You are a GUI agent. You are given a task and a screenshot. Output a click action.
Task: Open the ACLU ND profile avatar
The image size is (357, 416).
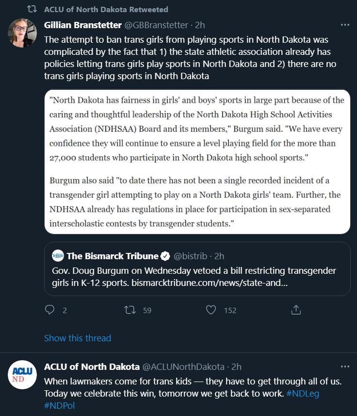click(22, 375)
